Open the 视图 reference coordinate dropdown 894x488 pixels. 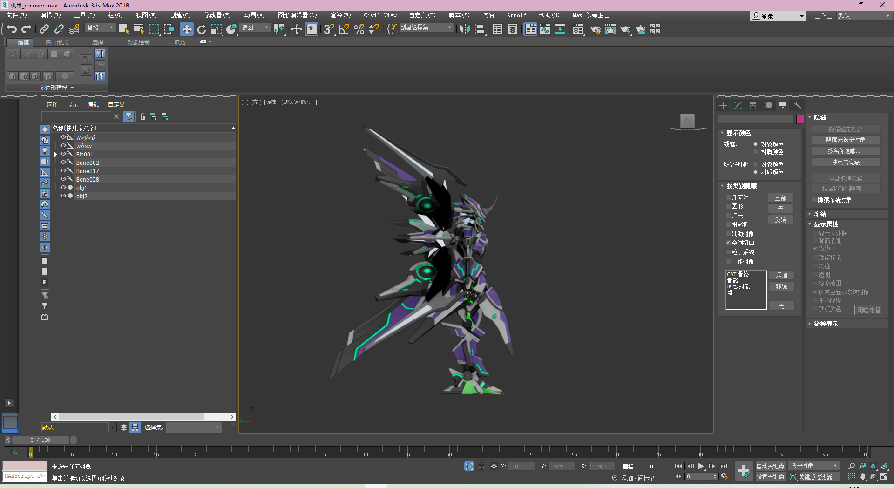[255, 28]
